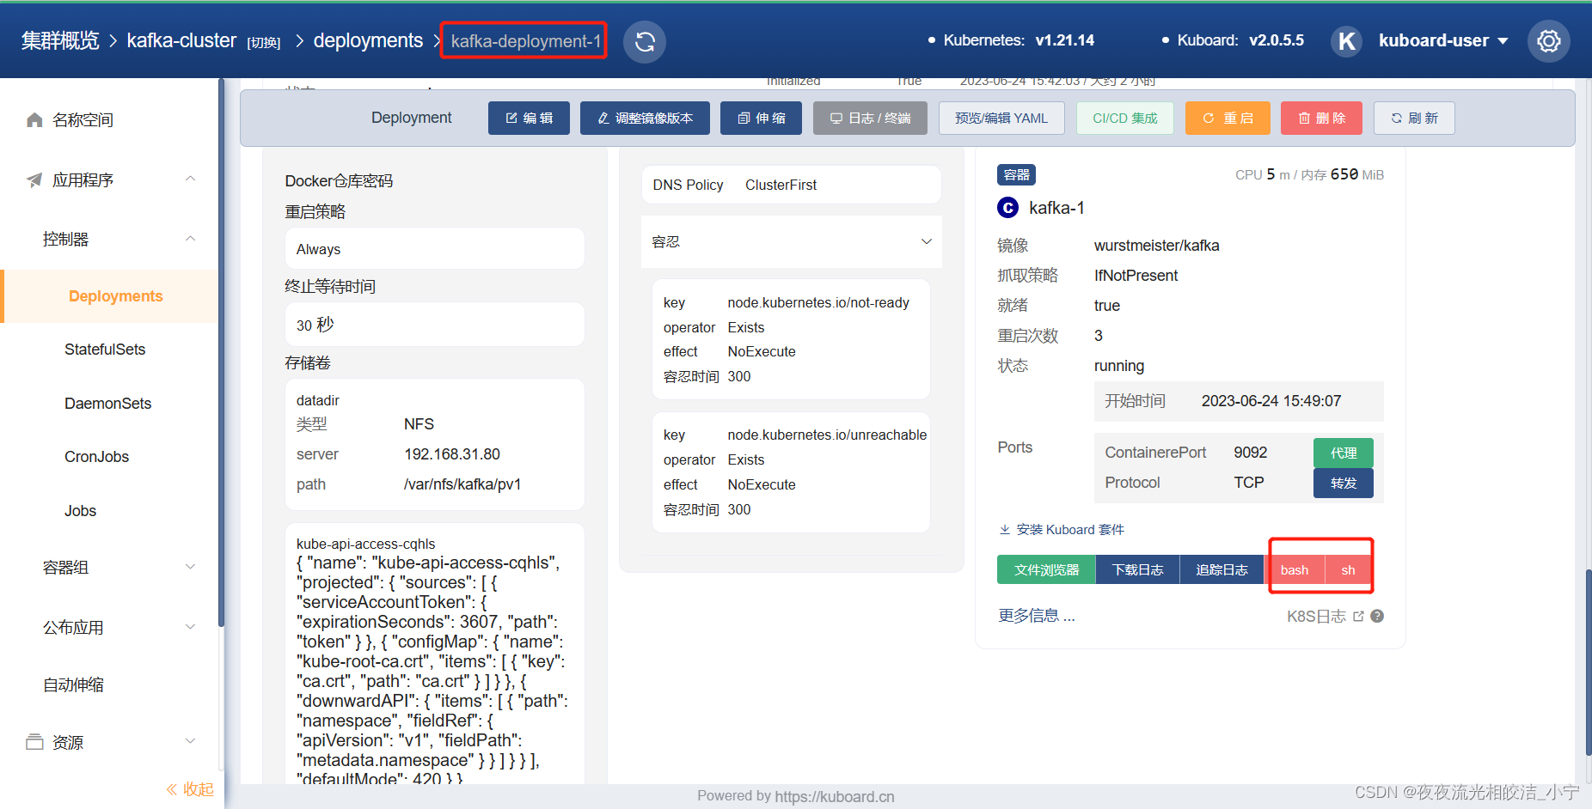Click the help question-mark icon near K8S日志
1592x809 pixels.
coord(1376,616)
